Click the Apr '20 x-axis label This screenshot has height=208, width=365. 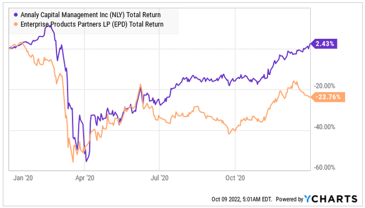point(85,178)
